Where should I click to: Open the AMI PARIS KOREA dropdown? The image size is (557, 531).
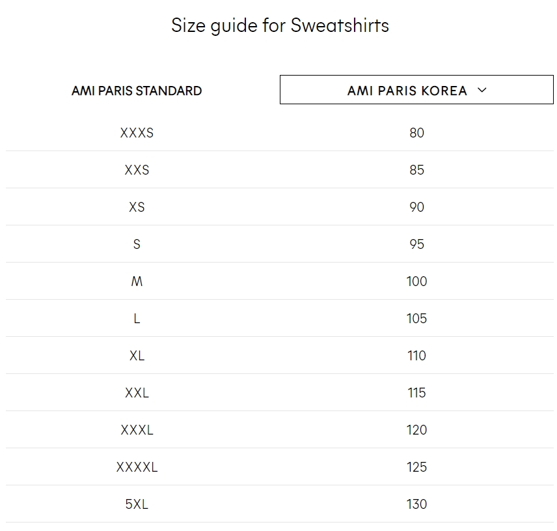(x=416, y=90)
